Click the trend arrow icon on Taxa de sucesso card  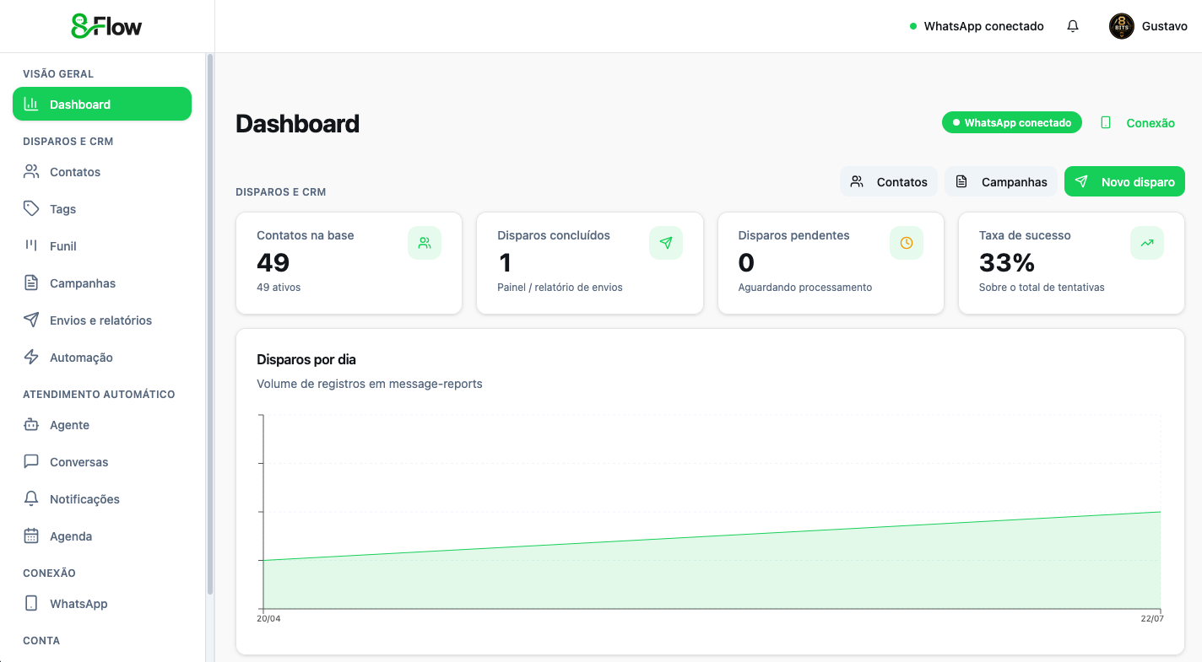[1147, 243]
